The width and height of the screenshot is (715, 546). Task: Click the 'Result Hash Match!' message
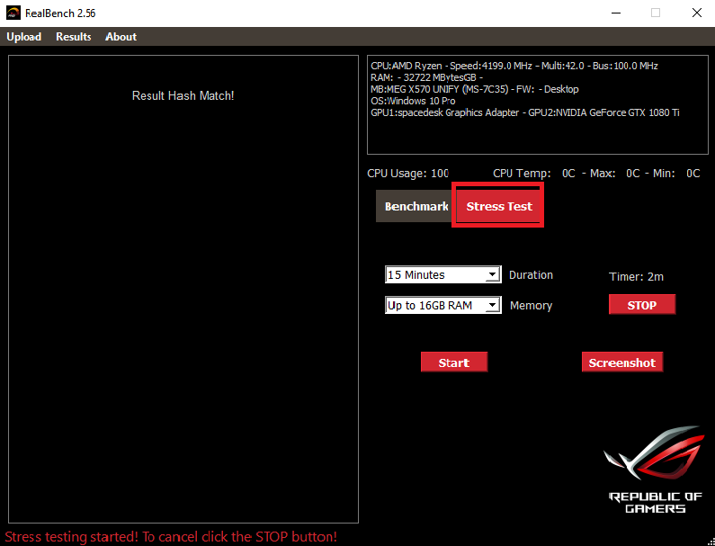[183, 95]
